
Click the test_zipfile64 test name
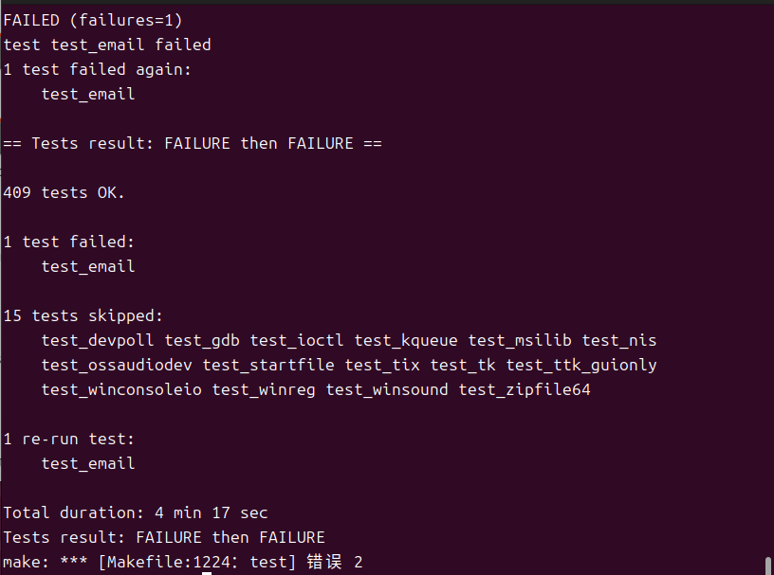pyautogui.click(x=525, y=389)
